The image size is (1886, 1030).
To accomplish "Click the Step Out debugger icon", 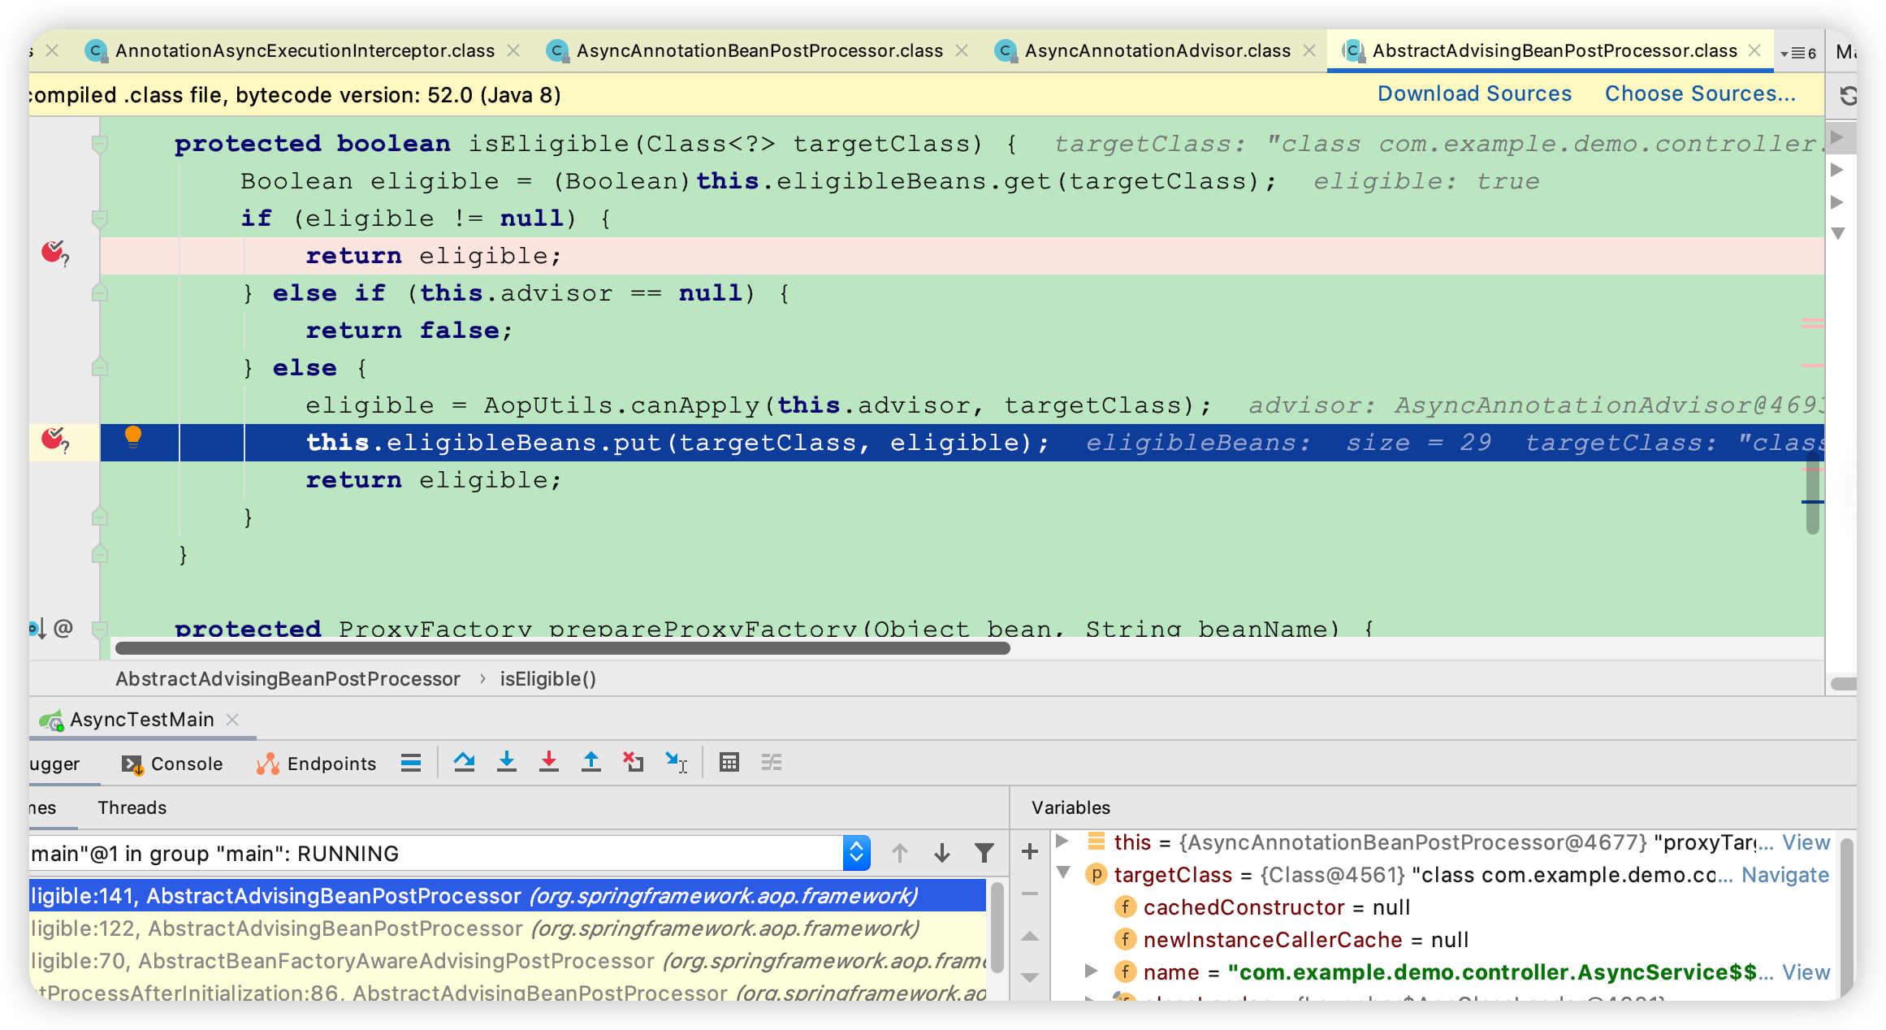I will click(591, 762).
